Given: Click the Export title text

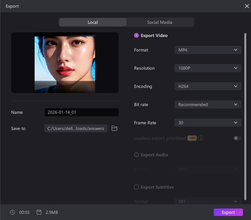Looking at the screenshot, I should point(12,6).
